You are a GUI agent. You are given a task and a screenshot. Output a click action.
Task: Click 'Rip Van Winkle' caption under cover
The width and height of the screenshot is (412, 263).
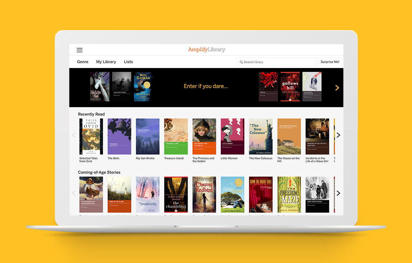point(145,158)
